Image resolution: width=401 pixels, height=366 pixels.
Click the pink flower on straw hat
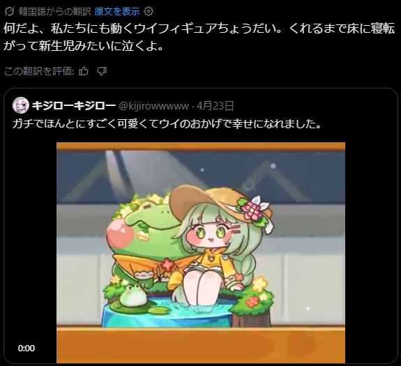point(252,211)
